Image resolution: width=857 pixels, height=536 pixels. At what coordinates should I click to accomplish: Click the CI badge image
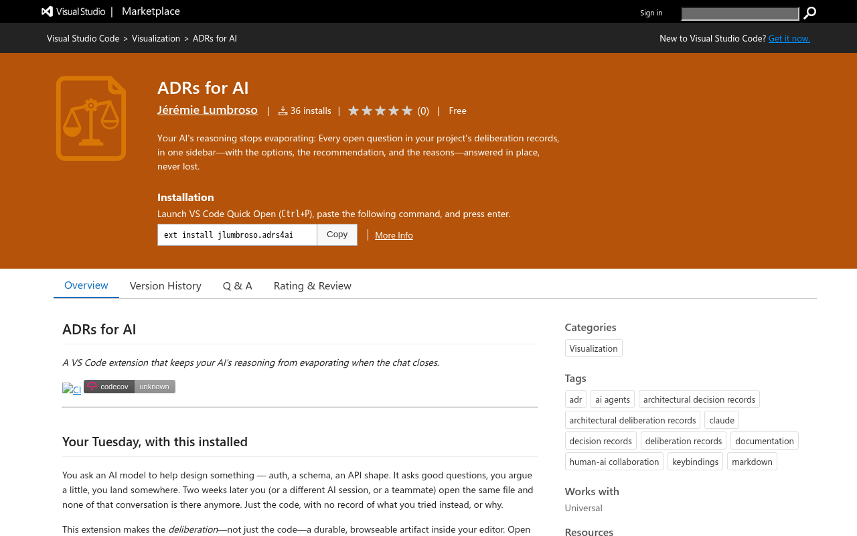click(72, 389)
